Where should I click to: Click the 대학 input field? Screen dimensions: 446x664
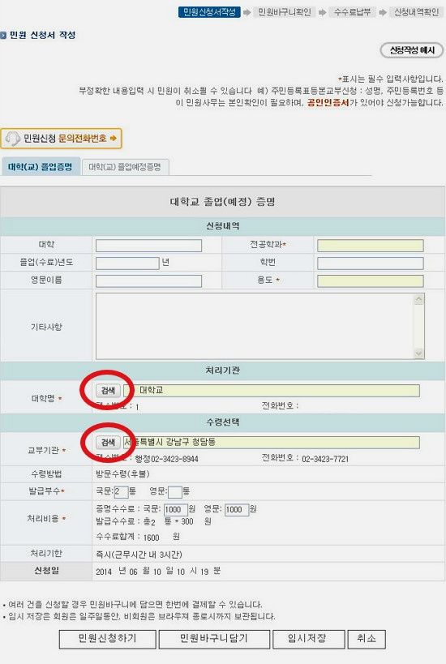pos(148,246)
